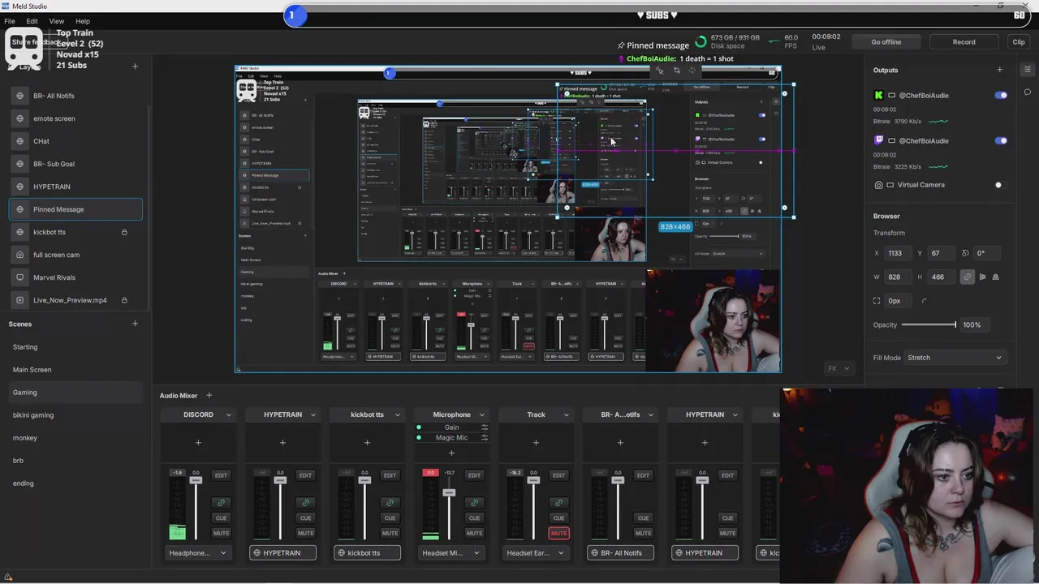Open the Edit menu
The image size is (1039, 584).
click(x=32, y=21)
